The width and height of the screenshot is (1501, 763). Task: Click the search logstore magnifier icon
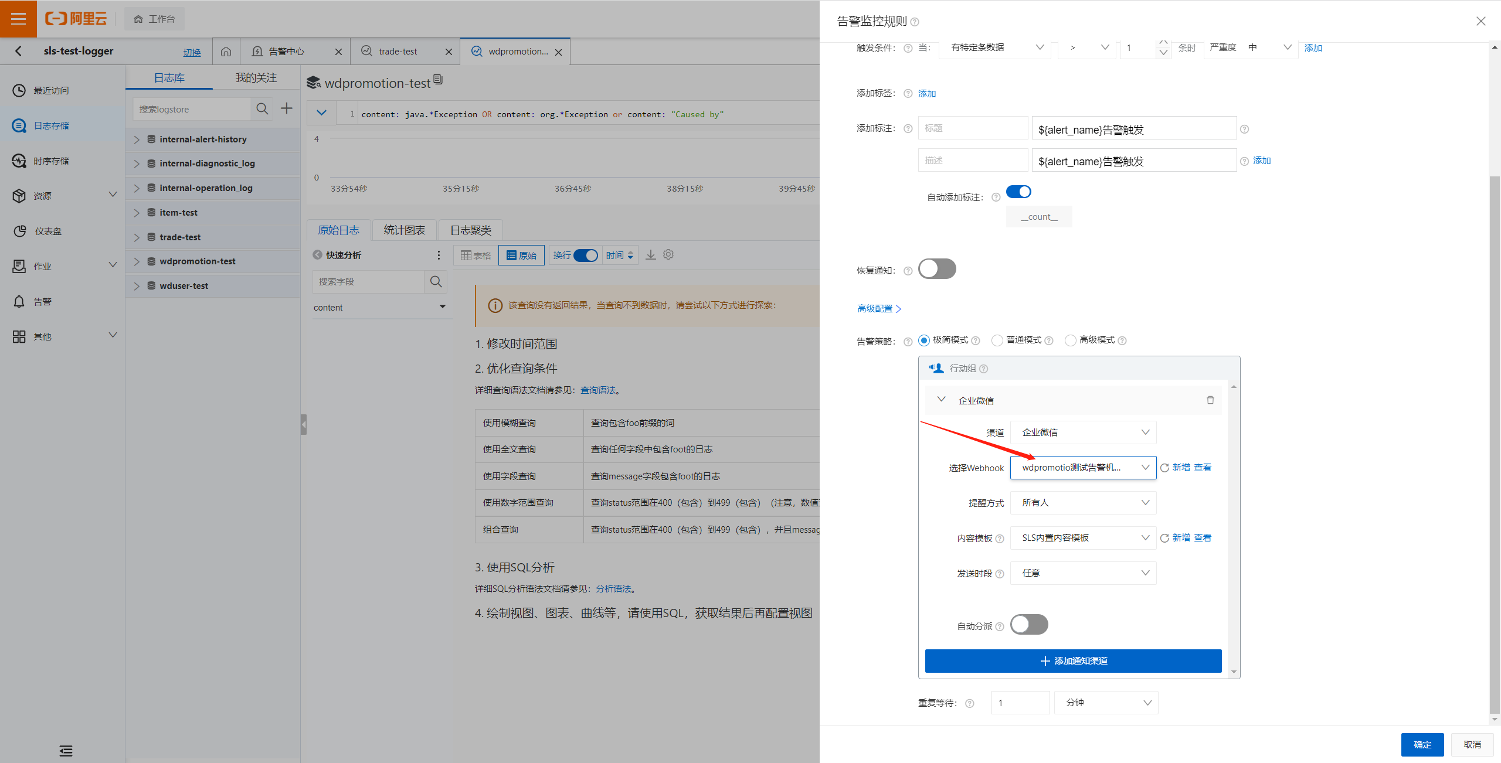coord(262,109)
